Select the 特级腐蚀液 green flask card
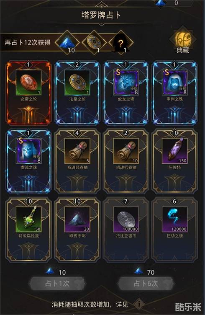The height and width of the screenshot is (315, 205). tap(28, 230)
